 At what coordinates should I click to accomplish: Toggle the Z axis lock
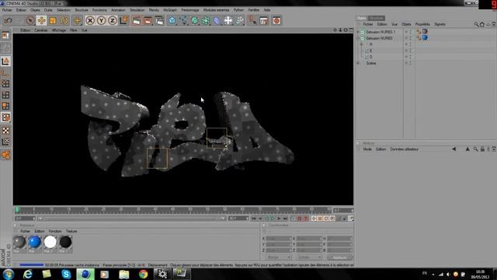tap(112, 21)
